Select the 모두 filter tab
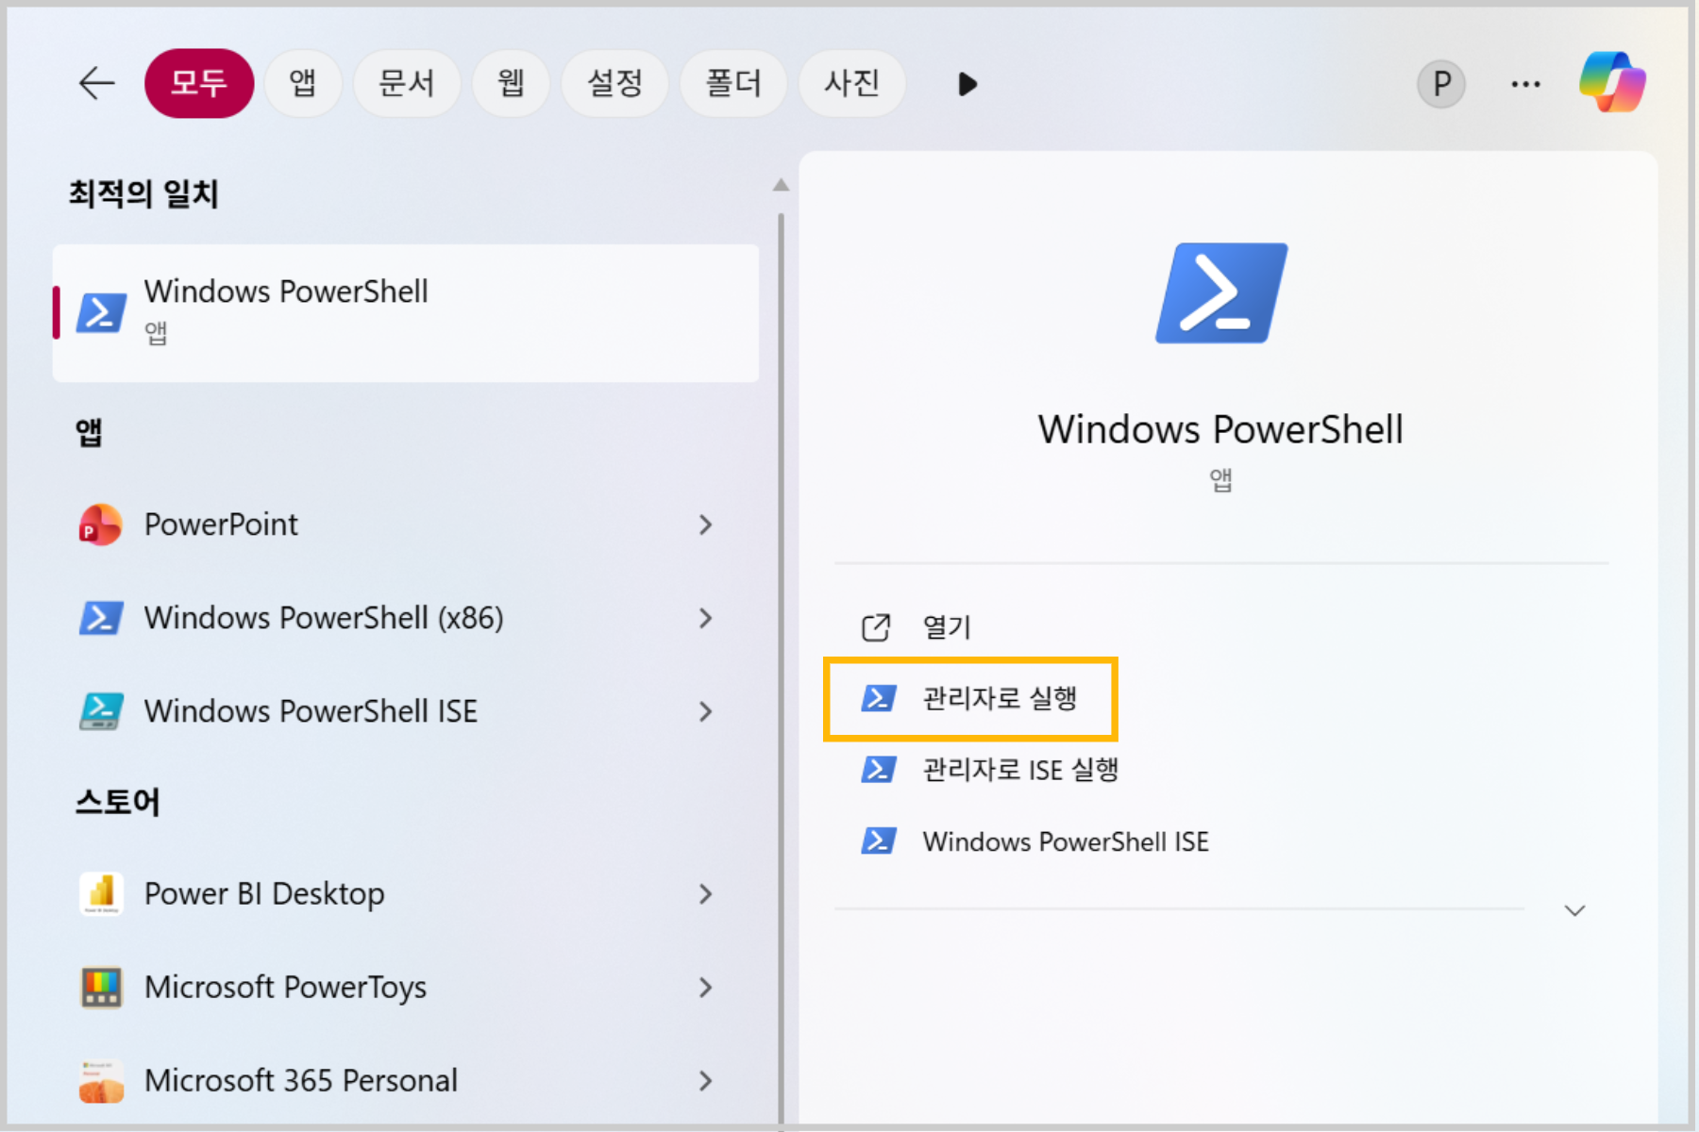Image resolution: width=1699 pixels, height=1132 pixels. pos(199,83)
